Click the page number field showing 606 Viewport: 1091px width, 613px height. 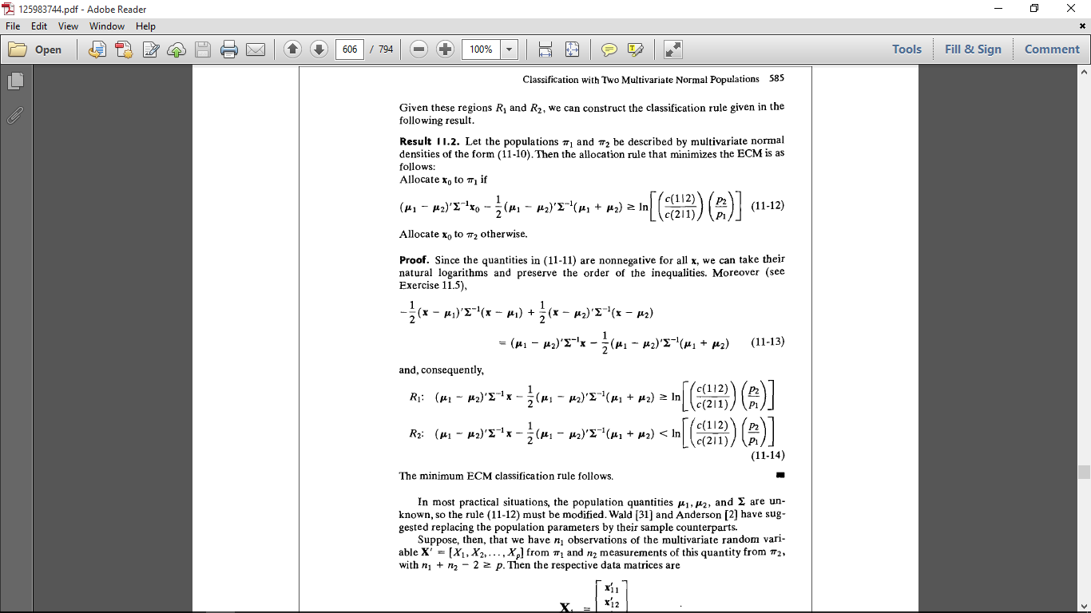click(x=350, y=49)
